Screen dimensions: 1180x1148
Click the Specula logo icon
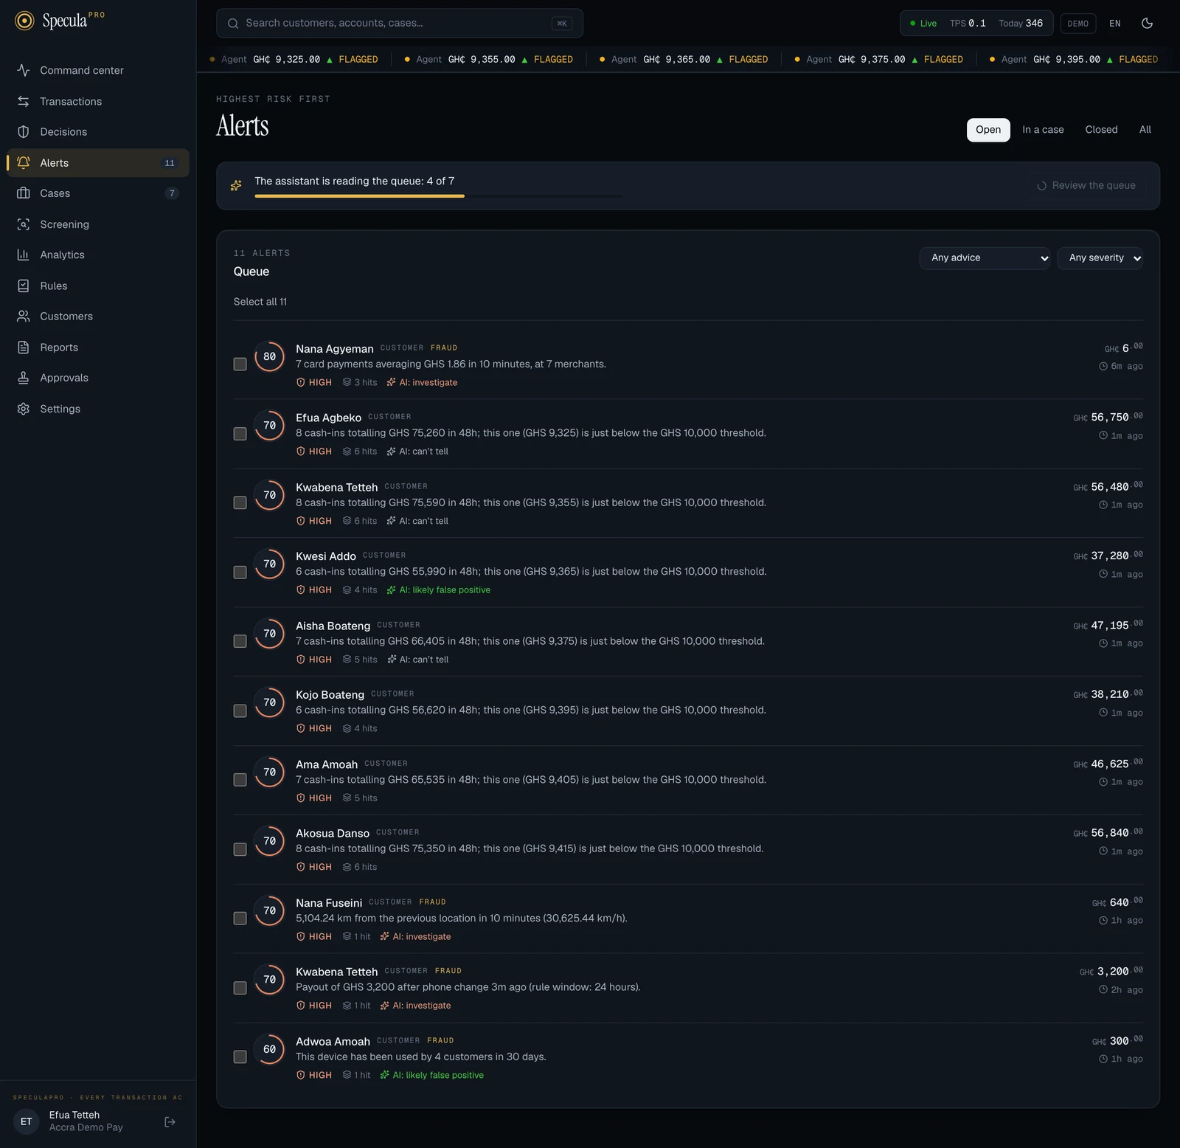24,21
